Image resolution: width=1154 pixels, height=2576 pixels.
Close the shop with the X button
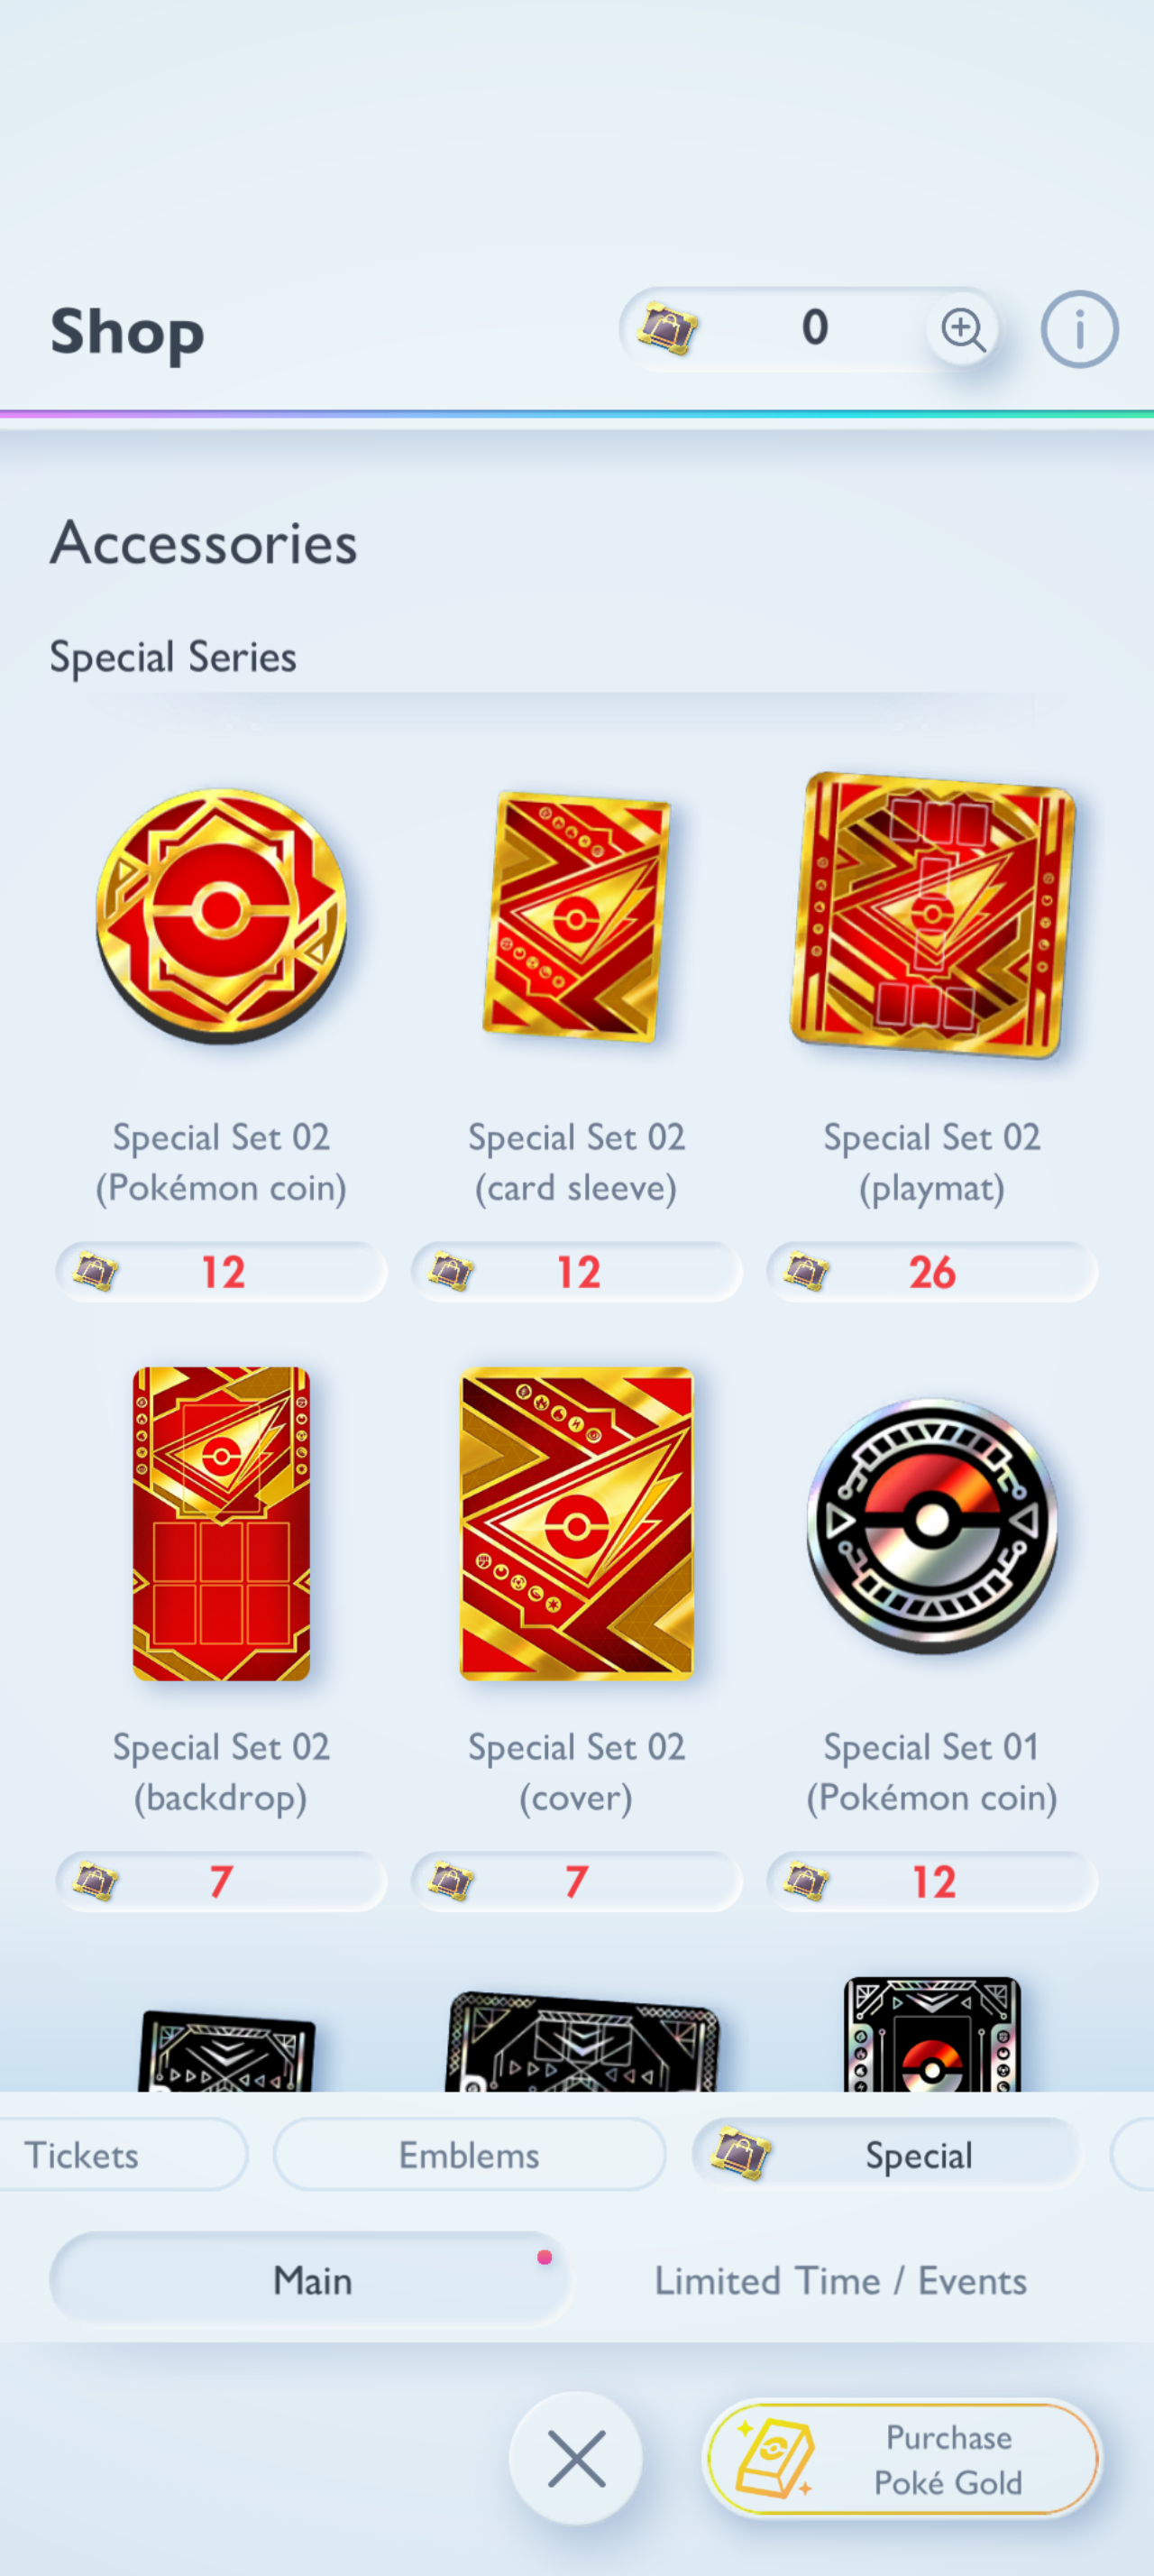[576, 2458]
